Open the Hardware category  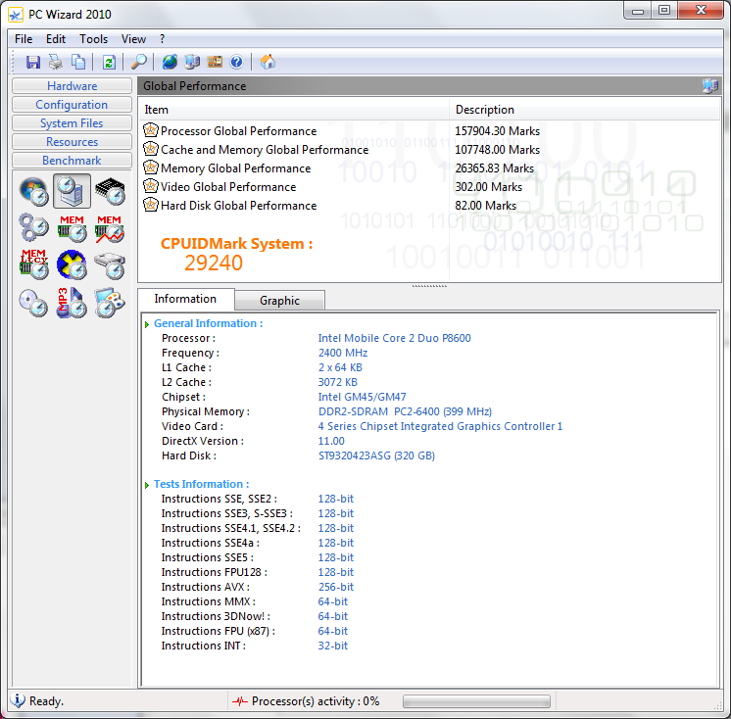pyautogui.click(x=73, y=86)
